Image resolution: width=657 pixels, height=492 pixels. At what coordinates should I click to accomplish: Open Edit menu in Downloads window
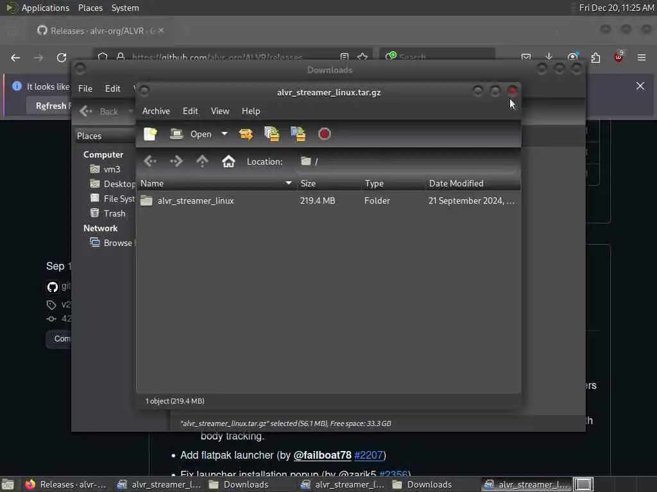[112, 88]
